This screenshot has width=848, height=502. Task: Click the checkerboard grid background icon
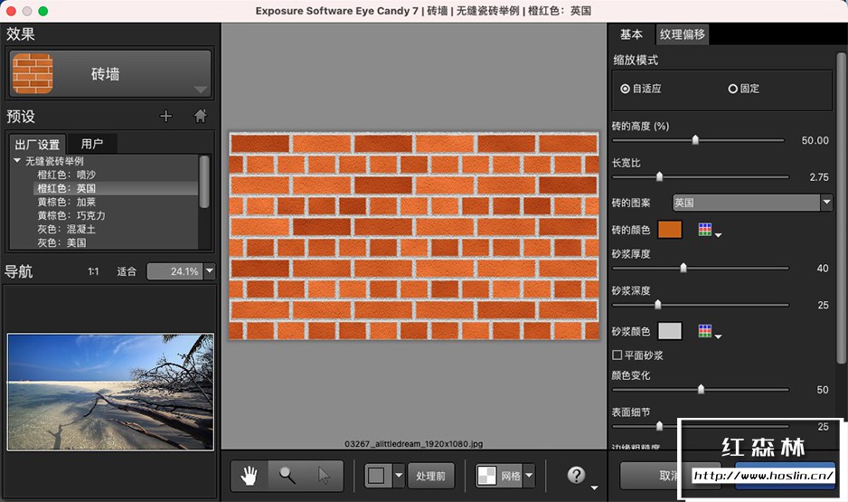[486, 476]
